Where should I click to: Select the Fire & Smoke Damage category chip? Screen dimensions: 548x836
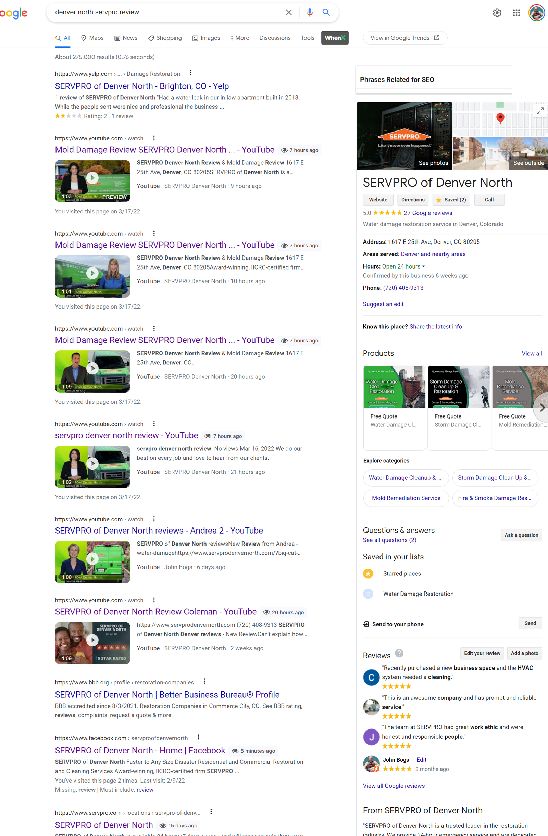[x=495, y=498]
